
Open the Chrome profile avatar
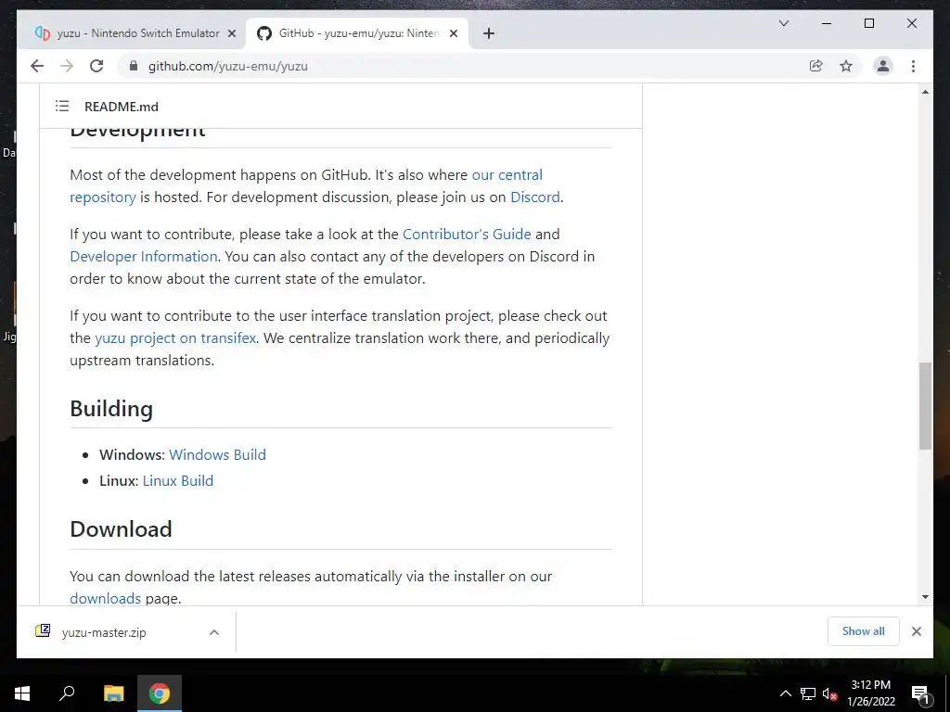pos(883,66)
